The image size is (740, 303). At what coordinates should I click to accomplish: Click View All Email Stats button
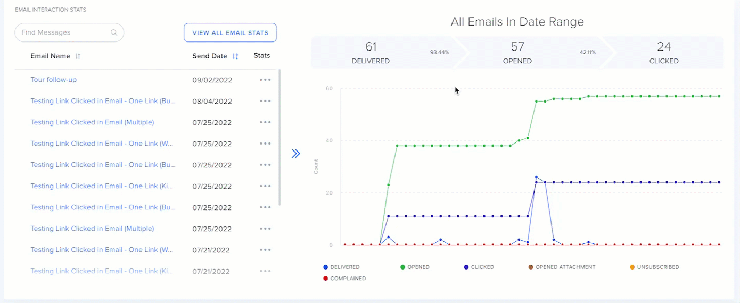230,32
